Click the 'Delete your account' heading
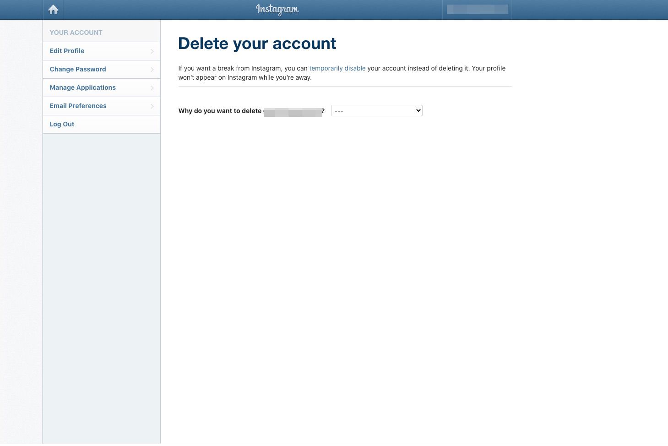The image size is (668, 446). tap(257, 44)
